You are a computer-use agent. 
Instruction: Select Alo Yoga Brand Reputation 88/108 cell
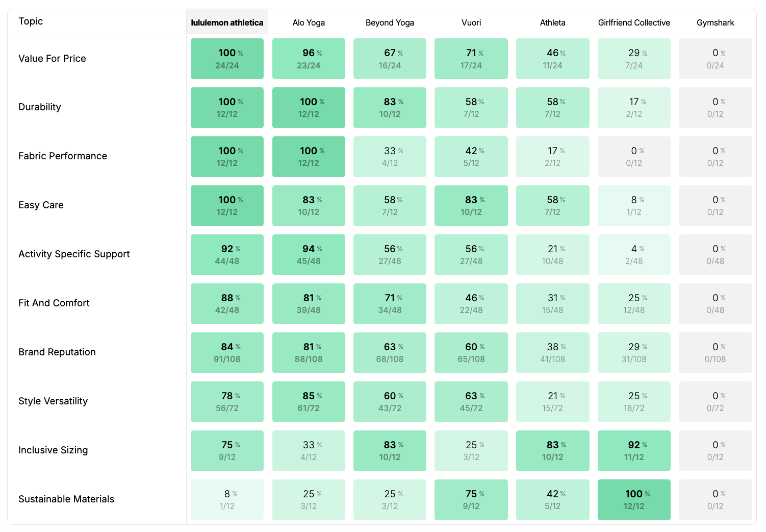pyautogui.click(x=309, y=353)
